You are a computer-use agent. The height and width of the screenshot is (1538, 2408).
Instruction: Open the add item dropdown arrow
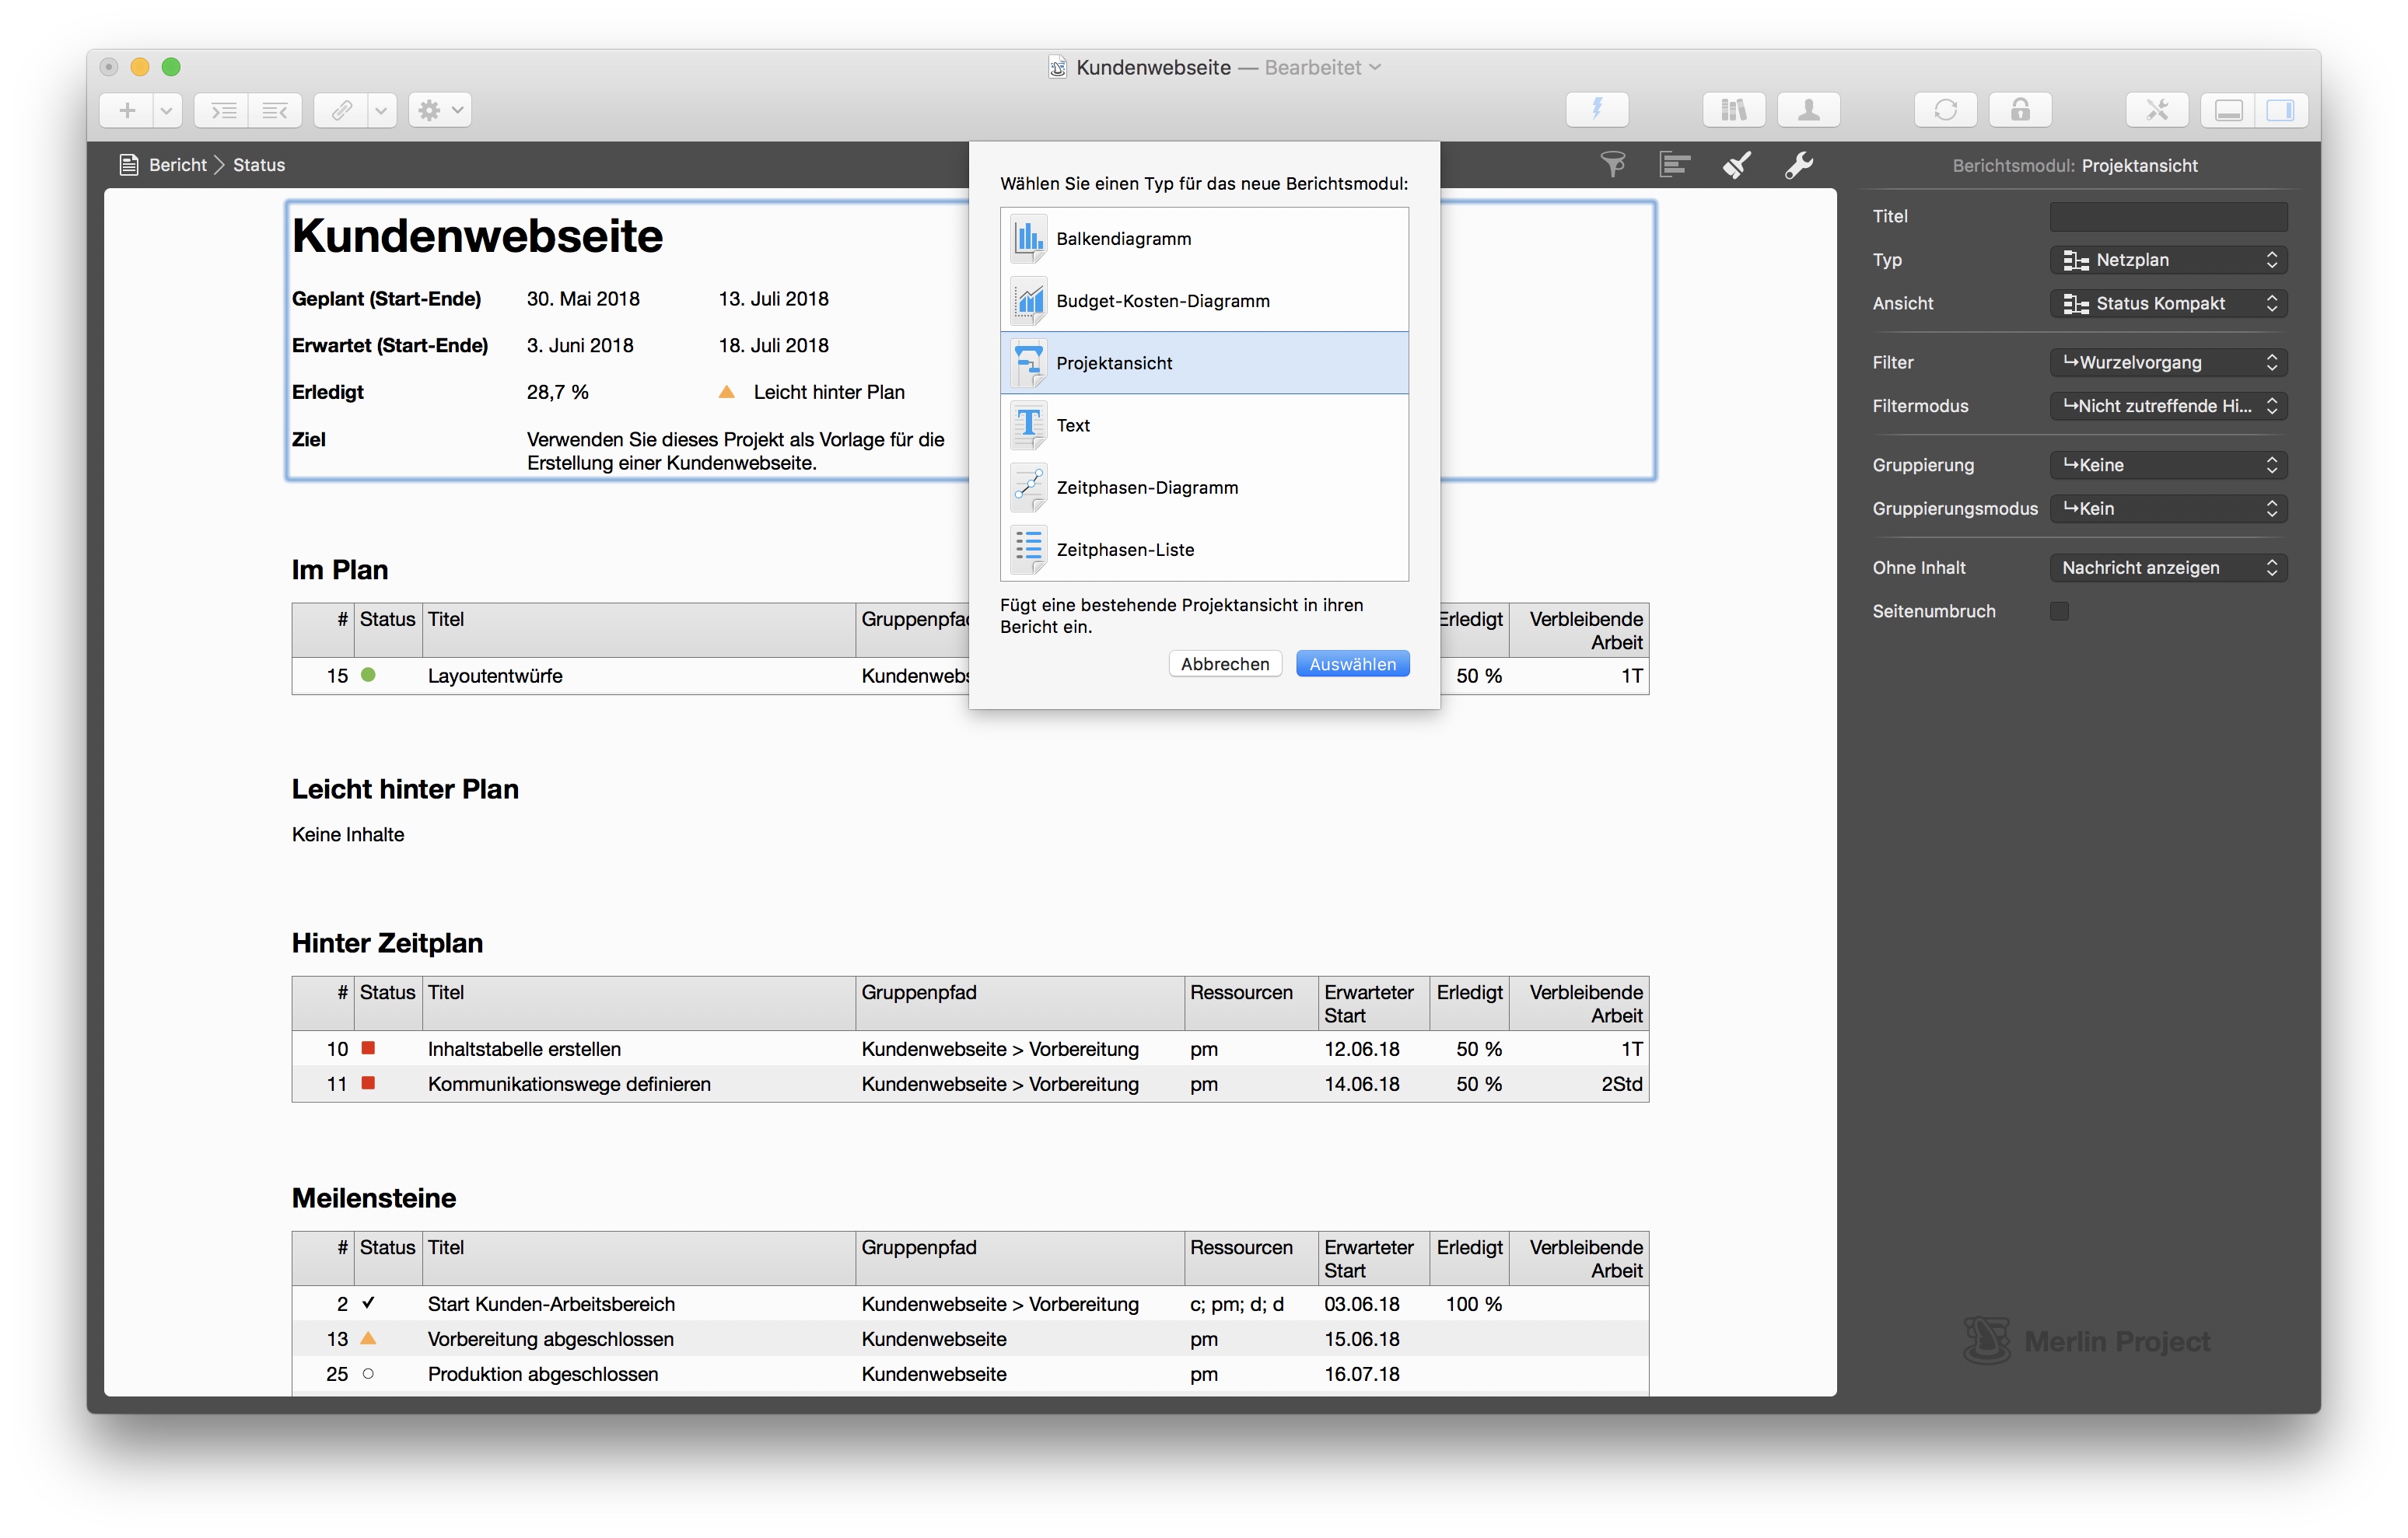pos(167,110)
